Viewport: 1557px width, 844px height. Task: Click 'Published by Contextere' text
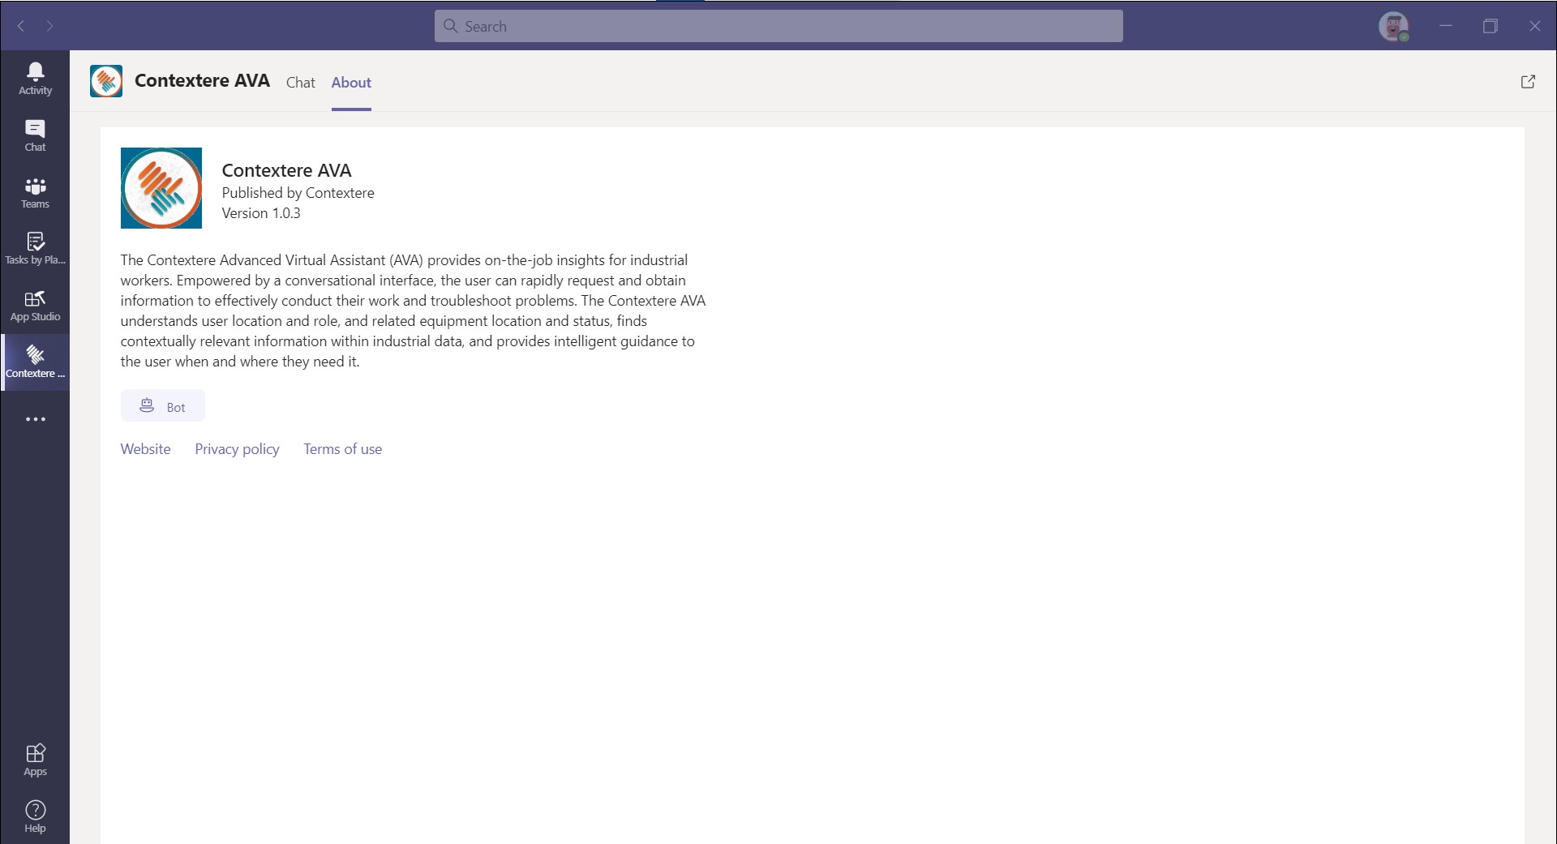coord(298,193)
